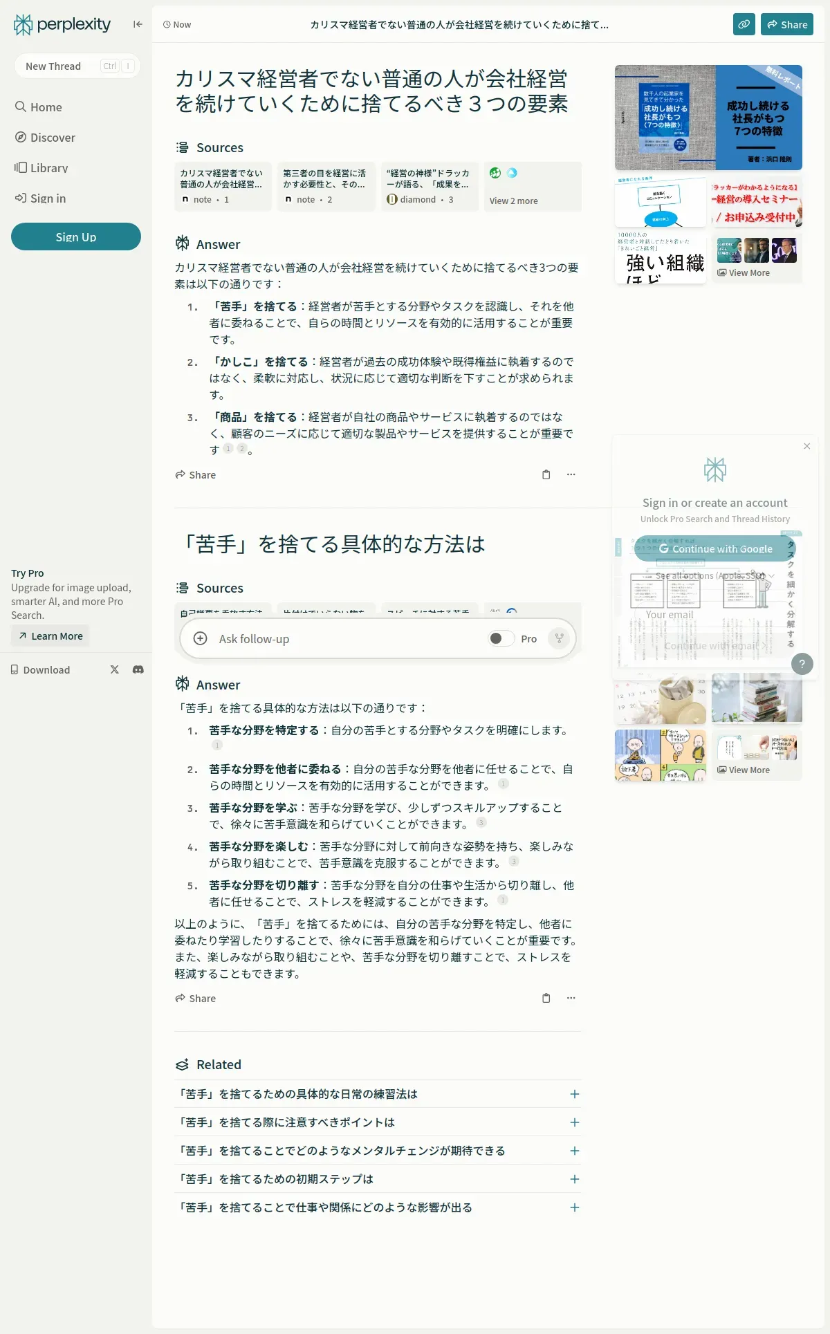Click the Now timestamp in header
The image size is (830, 1334).
tap(177, 24)
